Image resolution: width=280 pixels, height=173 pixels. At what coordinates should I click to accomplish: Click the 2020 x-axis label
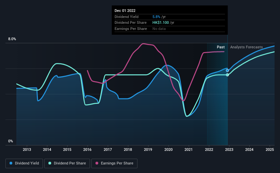click(x=168, y=150)
